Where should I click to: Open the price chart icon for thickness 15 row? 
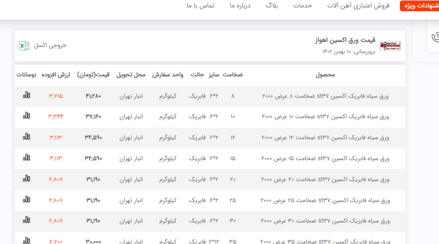(x=27, y=157)
